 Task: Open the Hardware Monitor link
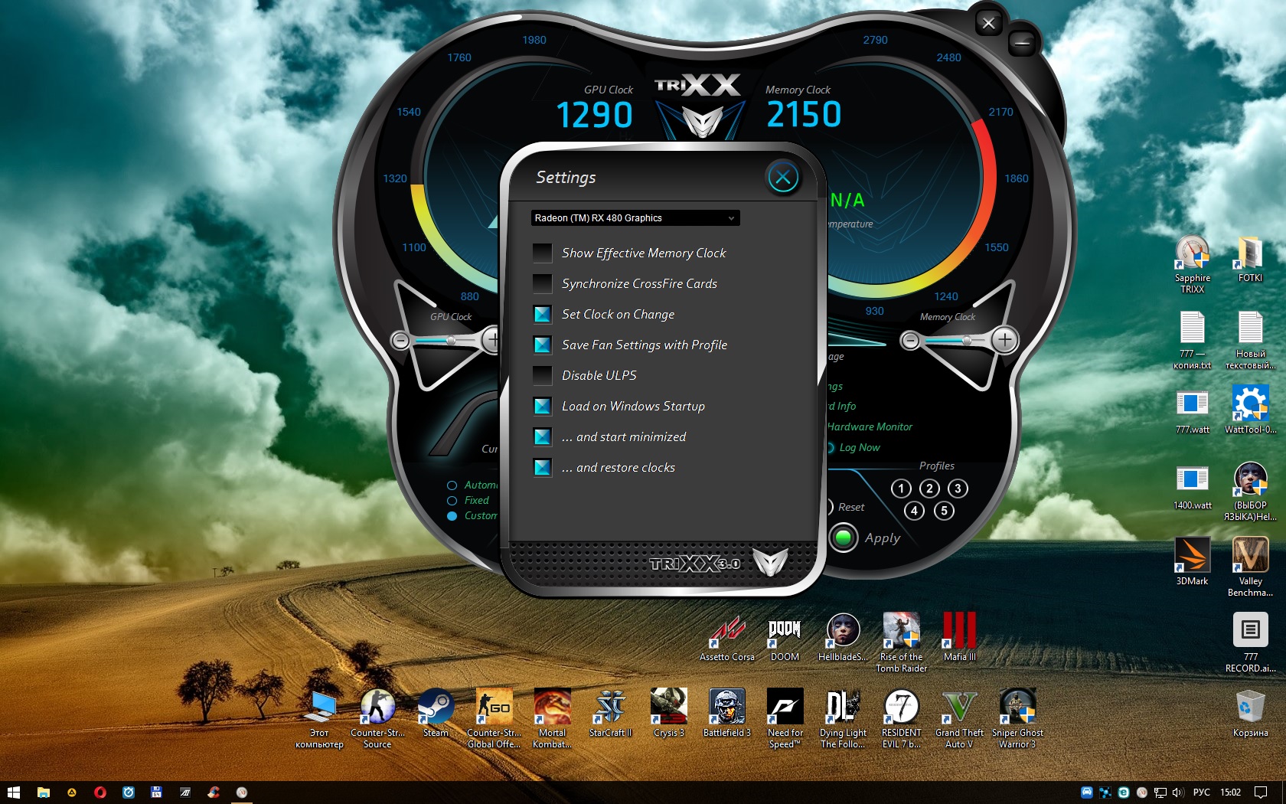870,427
